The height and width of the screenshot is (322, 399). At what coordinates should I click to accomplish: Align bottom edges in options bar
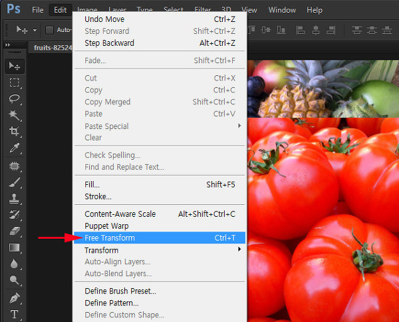281,30
